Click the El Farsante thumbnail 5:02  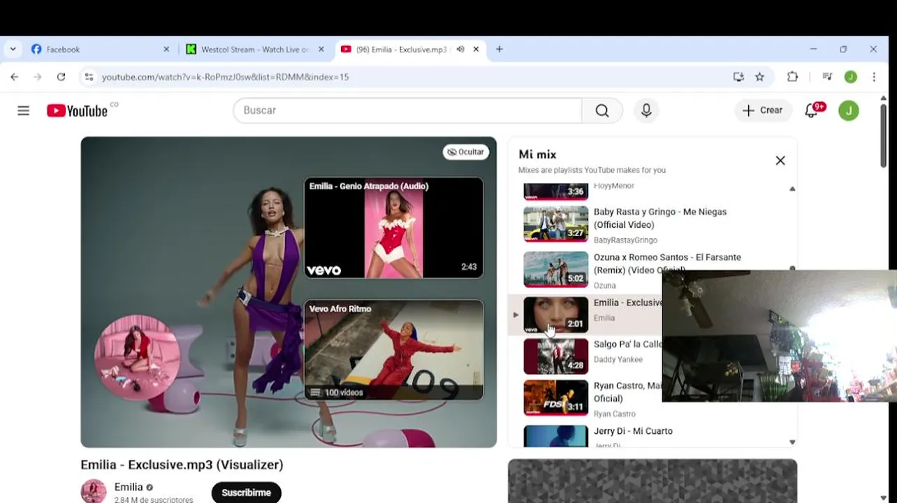pos(556,269)
